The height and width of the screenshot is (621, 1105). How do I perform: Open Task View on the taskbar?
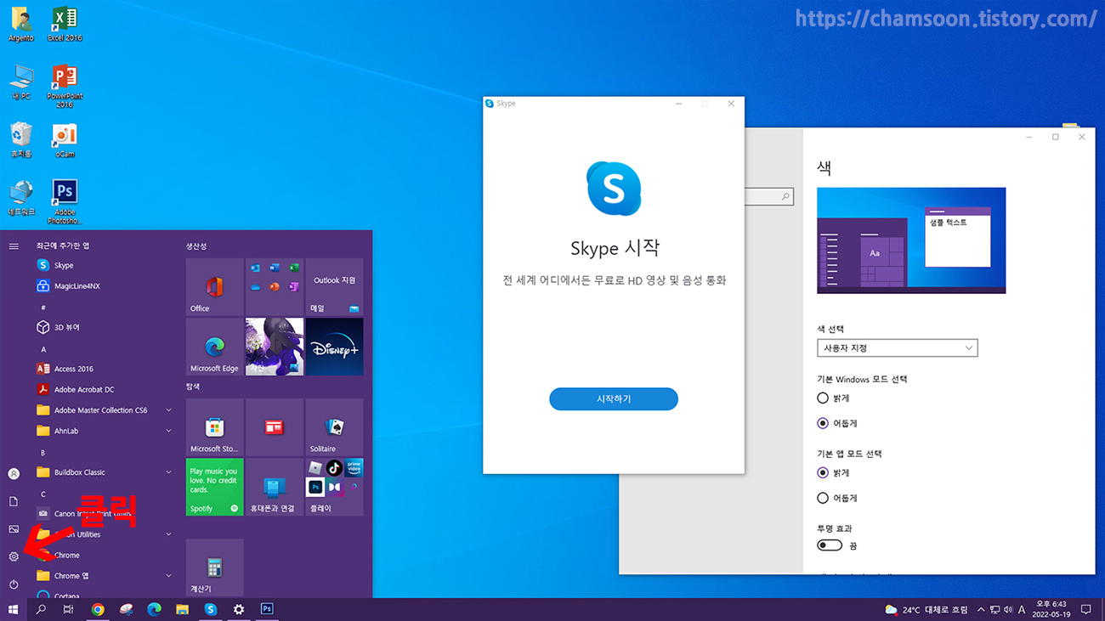[69, 609]
